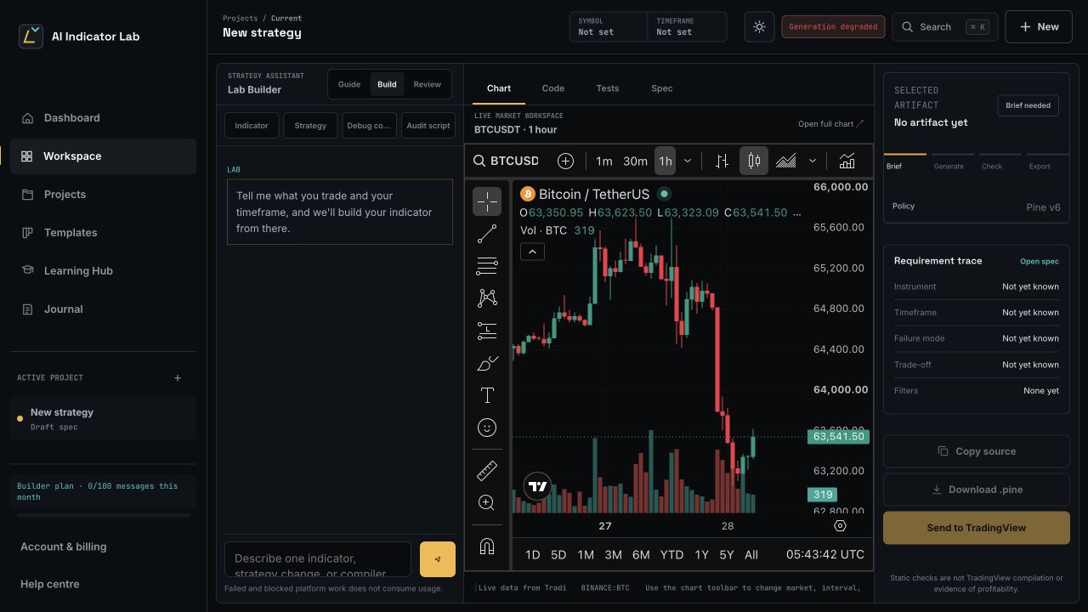Switch assistant to Build mode

coord(387,84)
